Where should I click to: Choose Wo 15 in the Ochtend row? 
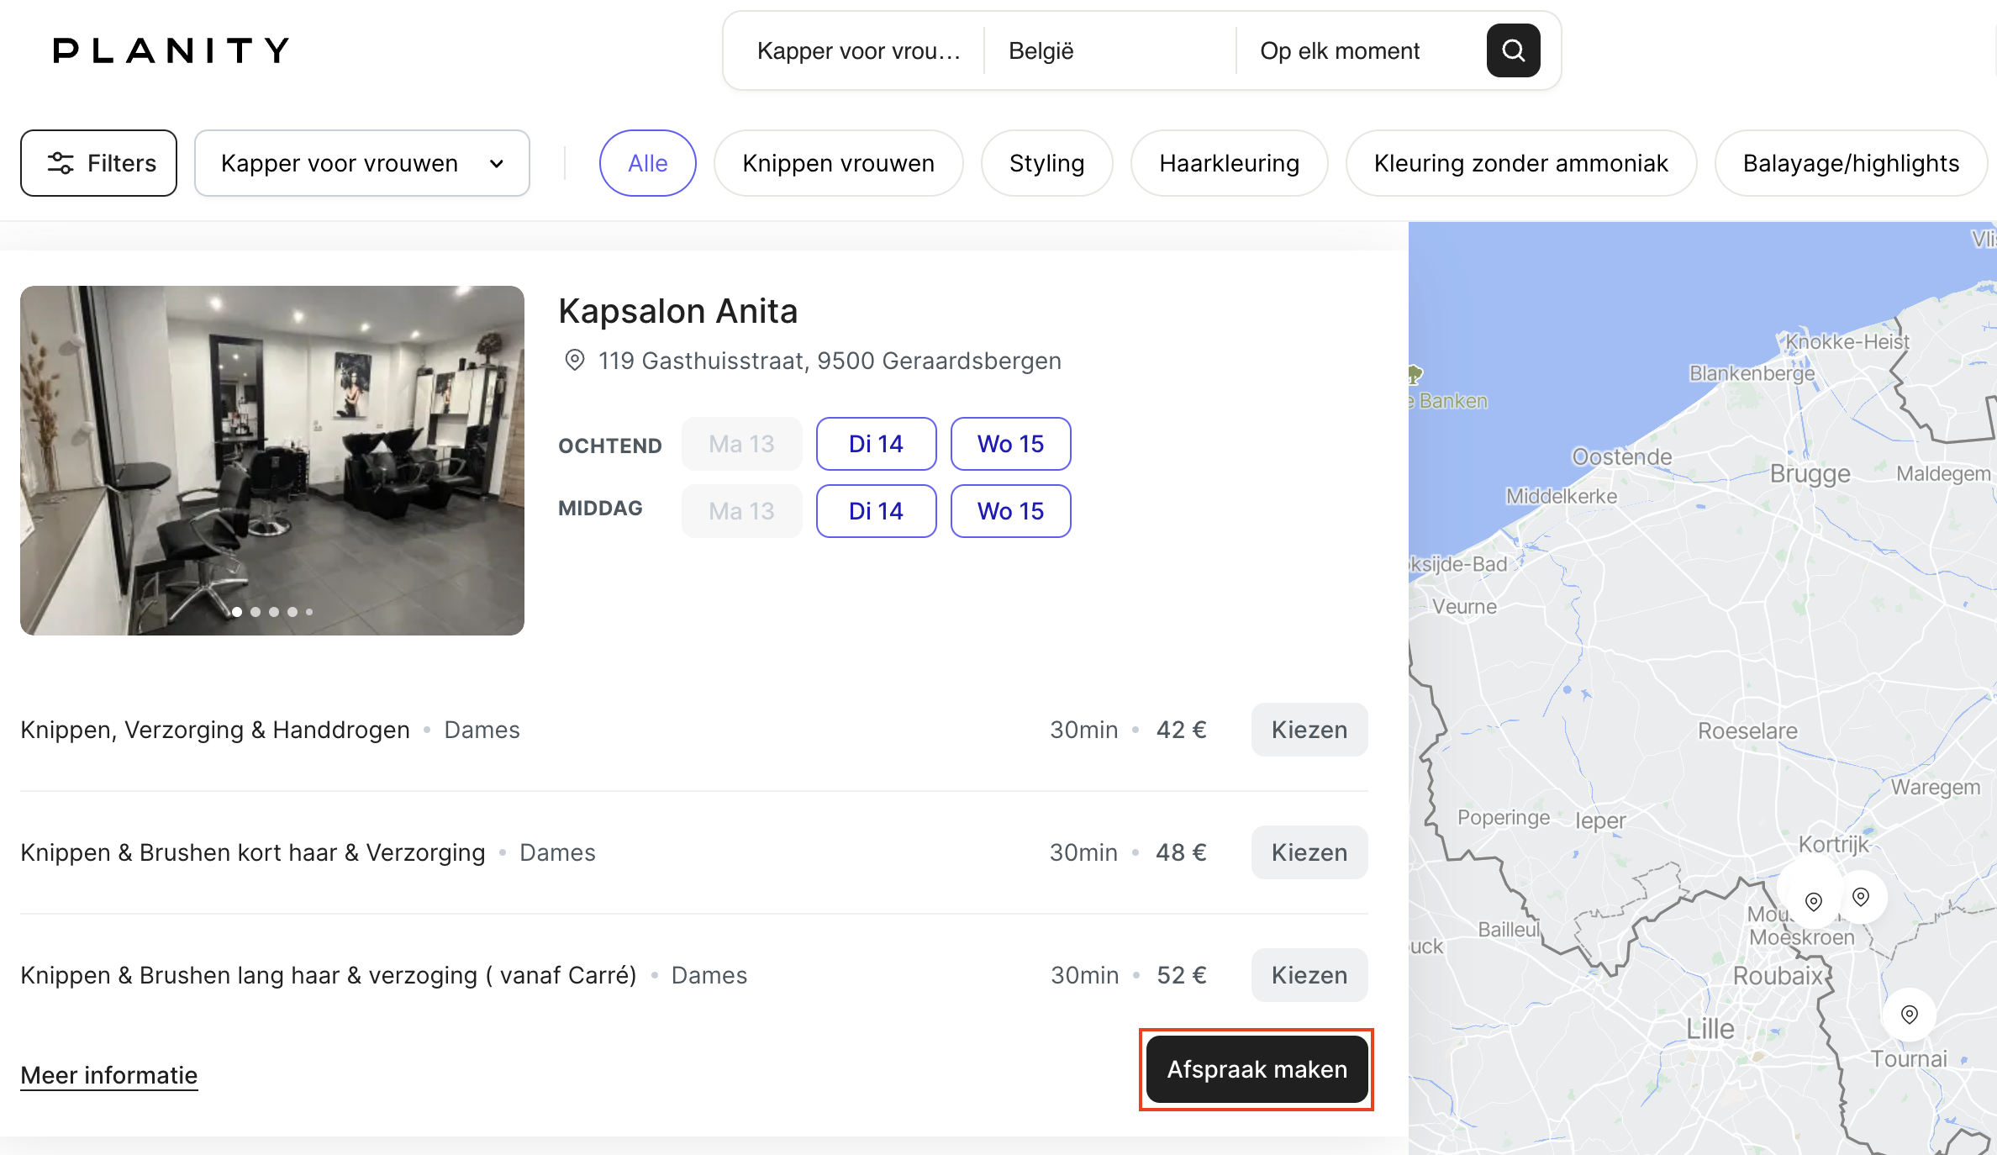click(x=1010, y=444)
